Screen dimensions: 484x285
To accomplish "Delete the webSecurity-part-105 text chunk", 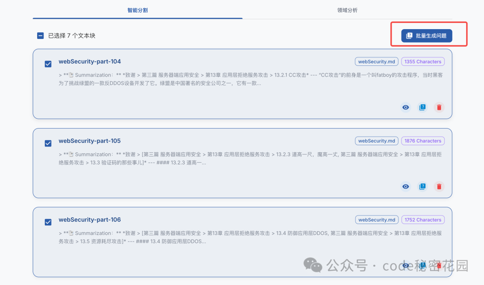I will tap(439, 186).
